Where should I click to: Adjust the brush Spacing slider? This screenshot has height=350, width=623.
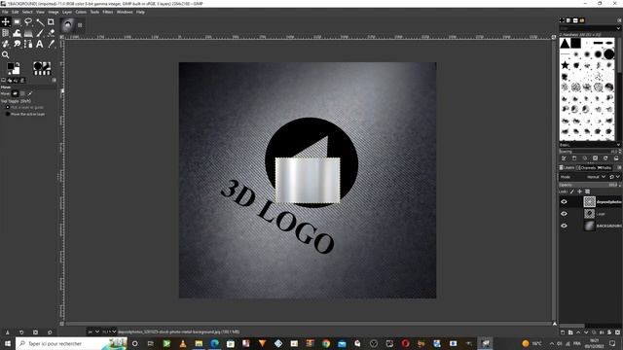[x=590, y=152]
